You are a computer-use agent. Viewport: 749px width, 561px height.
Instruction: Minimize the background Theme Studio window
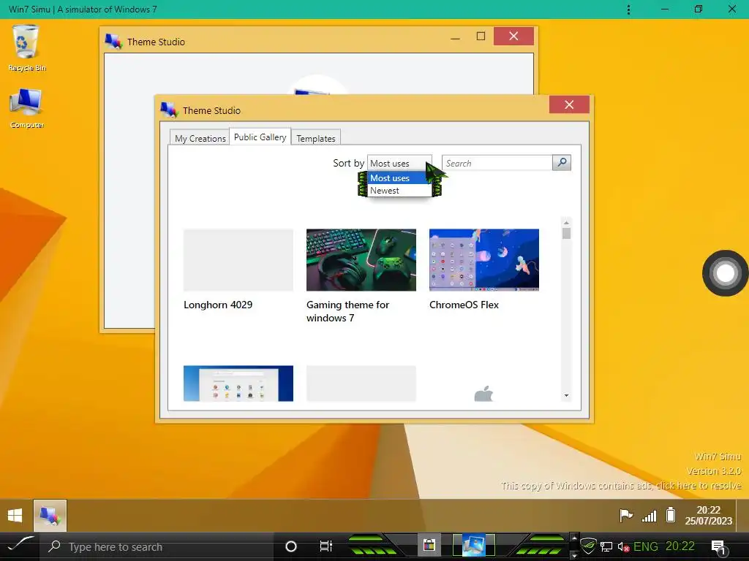pos(456,37)
